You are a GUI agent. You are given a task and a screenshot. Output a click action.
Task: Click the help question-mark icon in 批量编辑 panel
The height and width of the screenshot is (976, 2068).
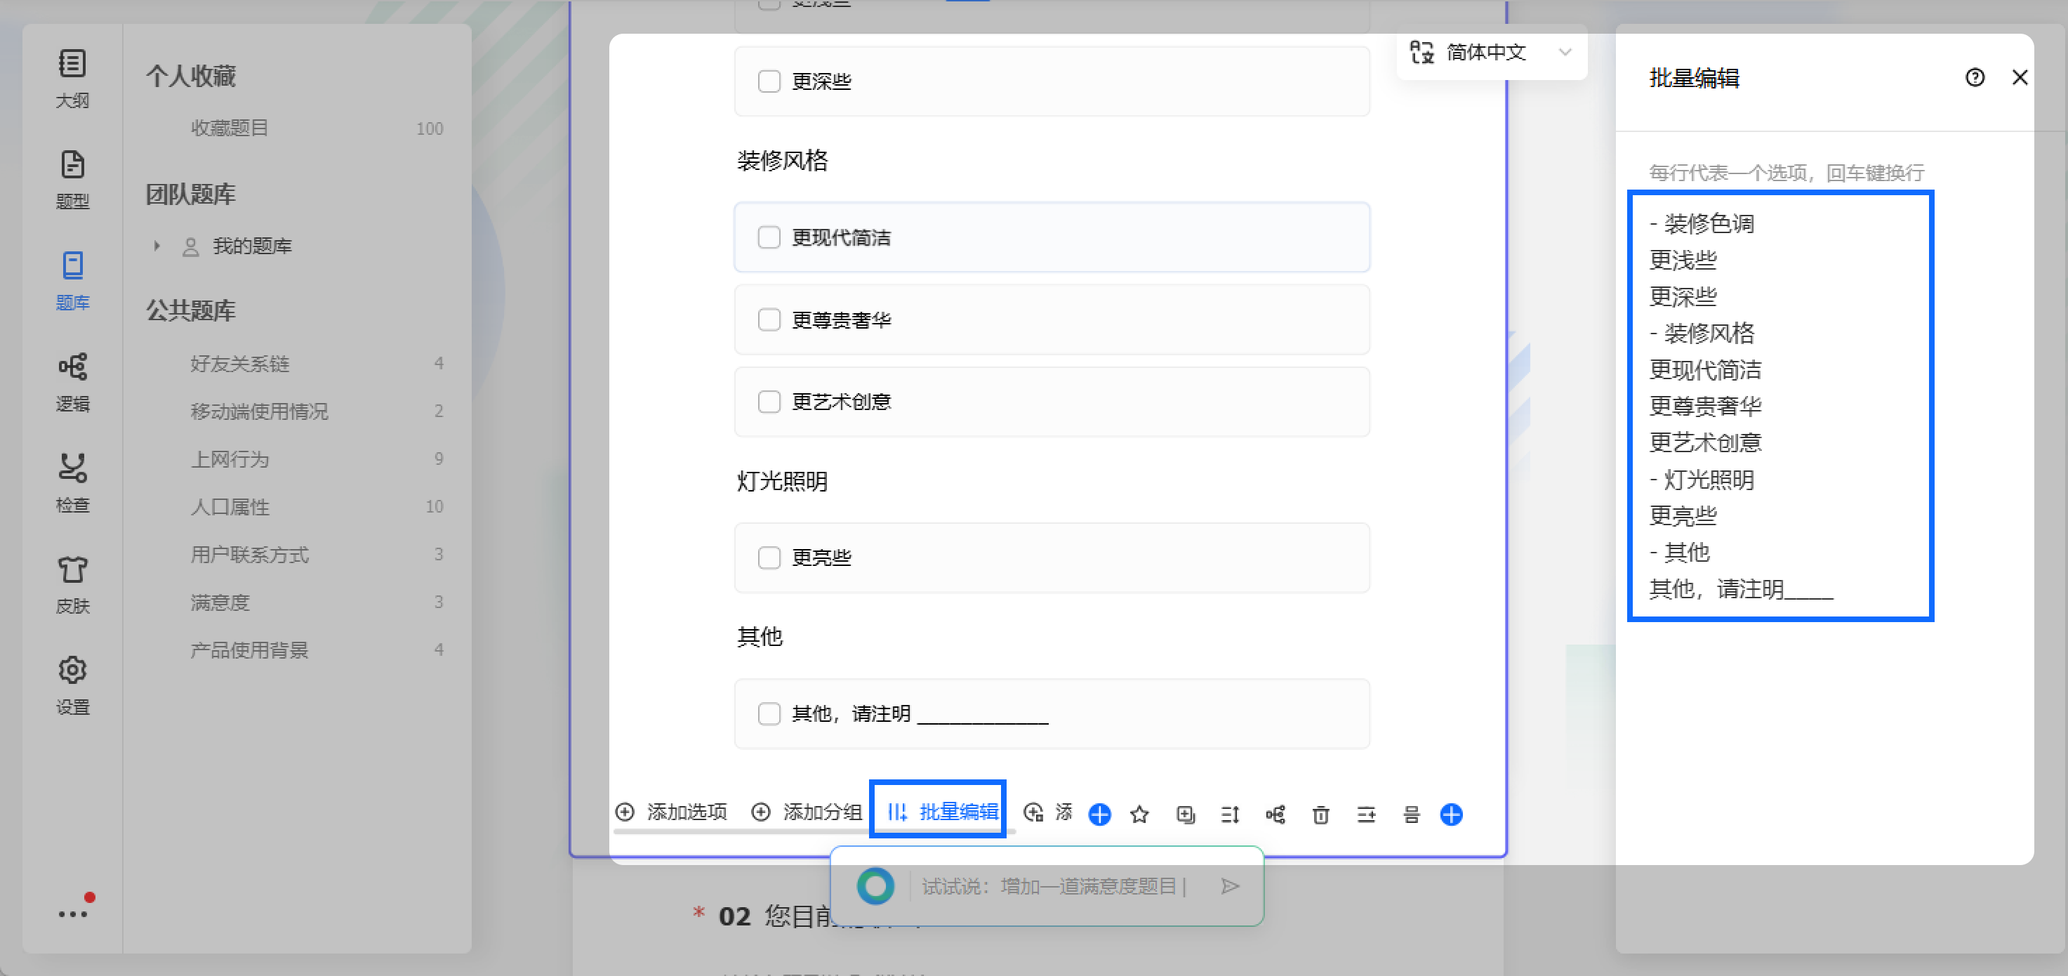(x=1975, y=77)
